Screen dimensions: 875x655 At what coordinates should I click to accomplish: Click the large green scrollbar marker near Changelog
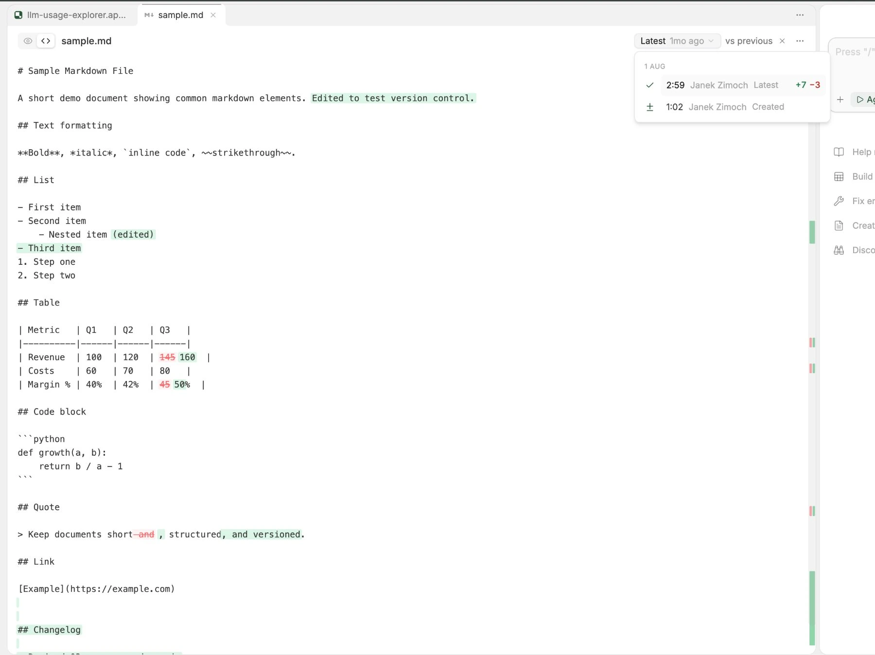[812, 608]
